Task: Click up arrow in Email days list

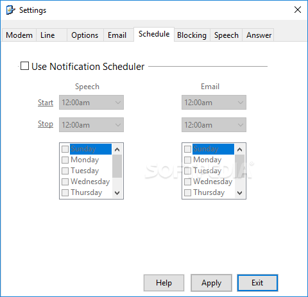Action: coord(239,149)
